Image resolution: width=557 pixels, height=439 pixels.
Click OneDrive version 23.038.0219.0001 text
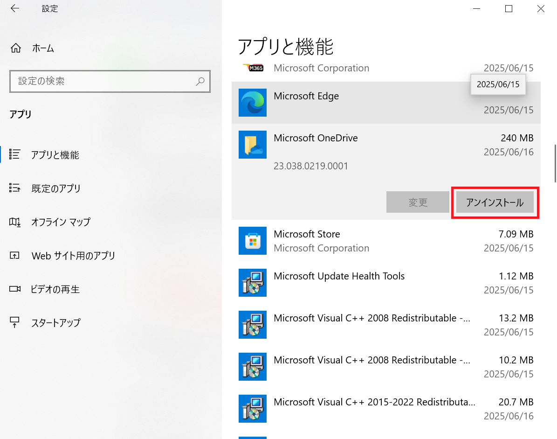(311, 166)
